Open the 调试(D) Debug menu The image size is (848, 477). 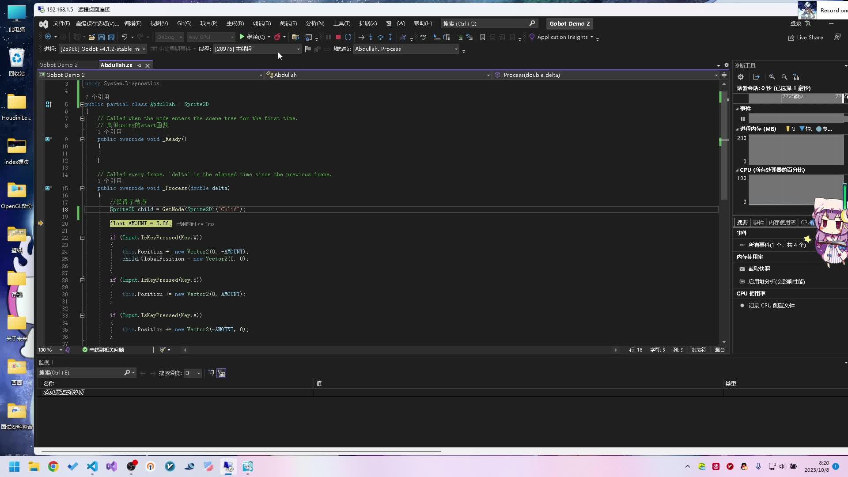(x=261, y=23)
